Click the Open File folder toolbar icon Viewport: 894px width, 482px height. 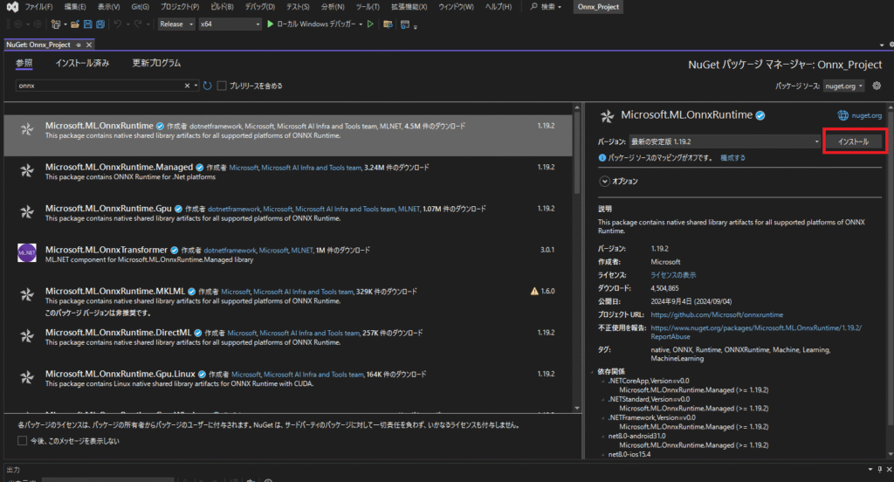tap(76, 24)
